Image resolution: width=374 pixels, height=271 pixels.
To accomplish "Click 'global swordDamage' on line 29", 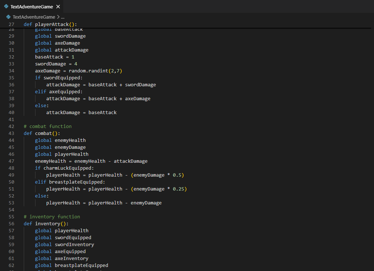I will (60, 36).
